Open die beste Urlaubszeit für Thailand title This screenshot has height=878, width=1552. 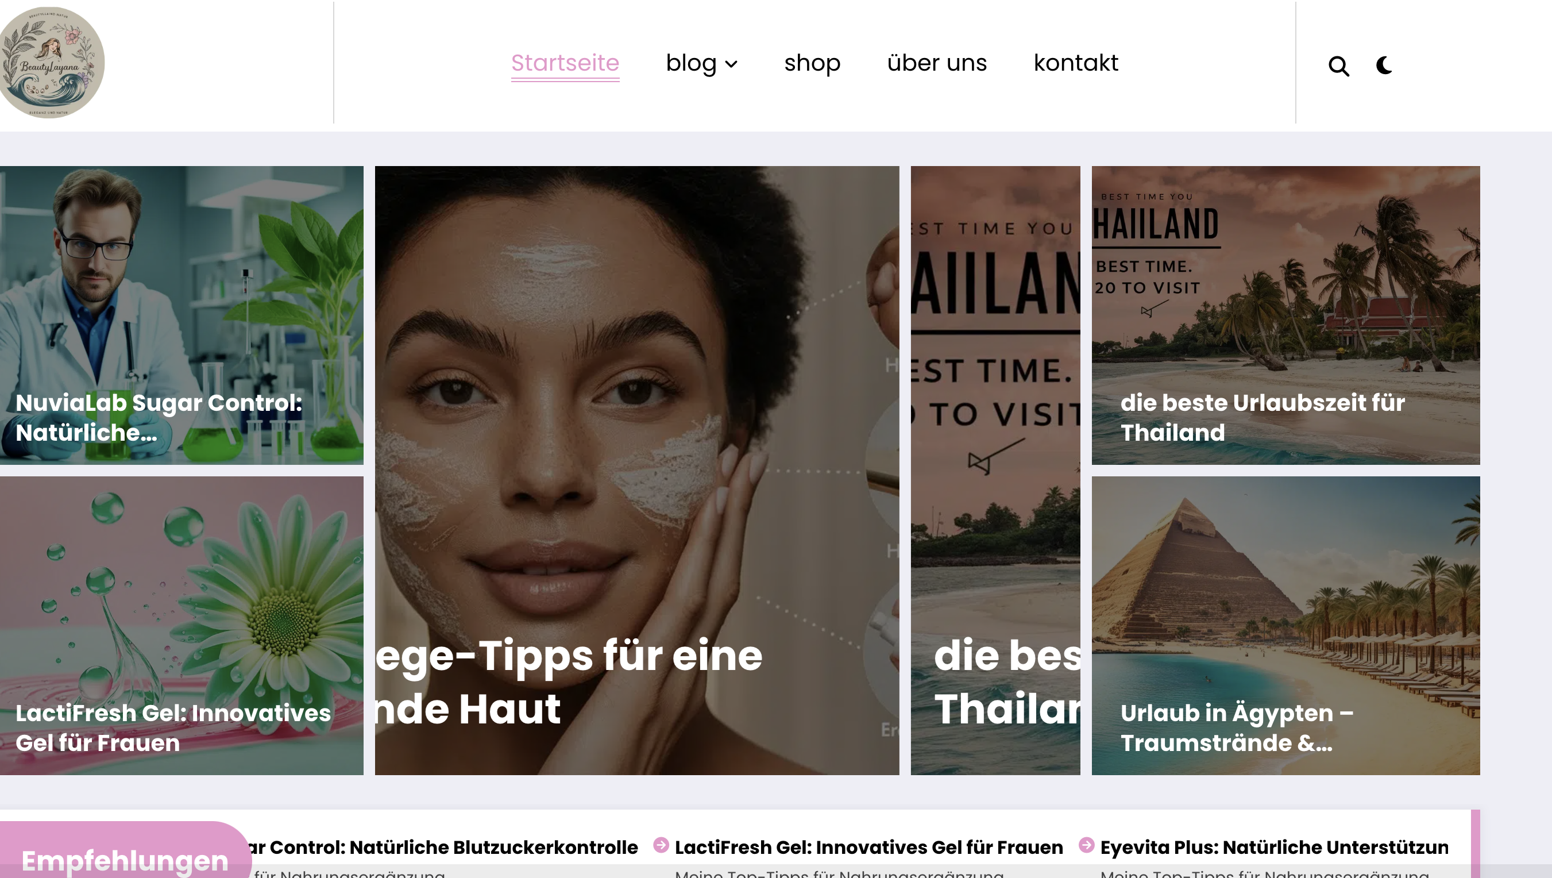[1262, 417]
